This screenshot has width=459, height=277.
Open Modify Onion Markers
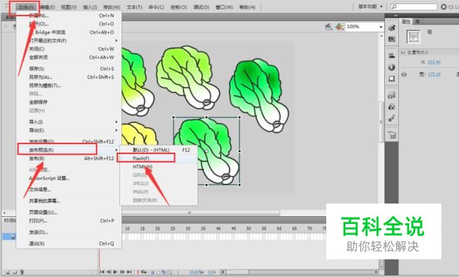[169, 272]
